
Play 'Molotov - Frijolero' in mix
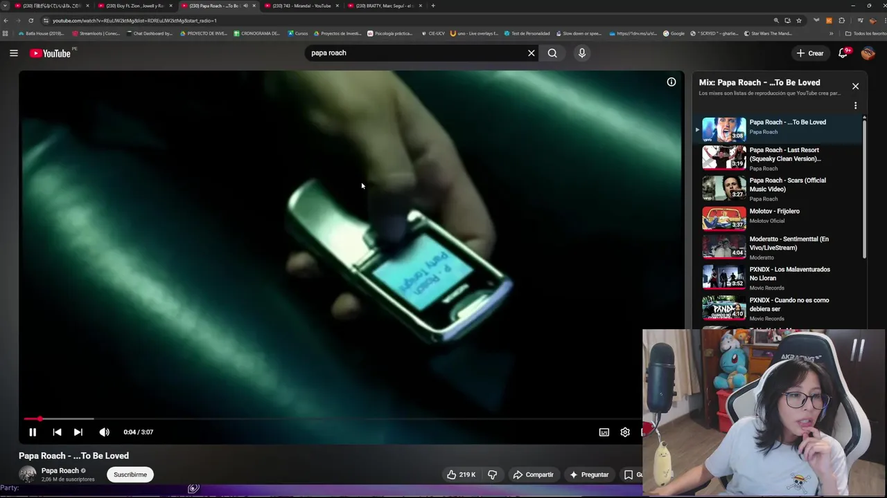(x=779, y=218)
